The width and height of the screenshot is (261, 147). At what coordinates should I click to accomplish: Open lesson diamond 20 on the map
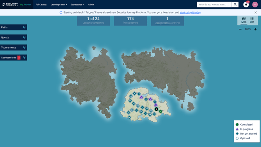tap(141, 112)
